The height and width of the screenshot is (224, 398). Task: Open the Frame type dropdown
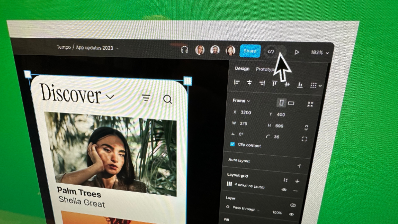click(x=241, y=101)
